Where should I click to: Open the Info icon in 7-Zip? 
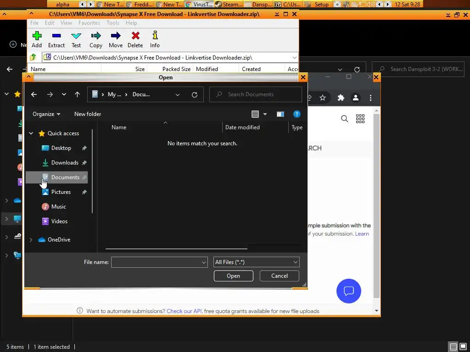click(x=155, y=35)
